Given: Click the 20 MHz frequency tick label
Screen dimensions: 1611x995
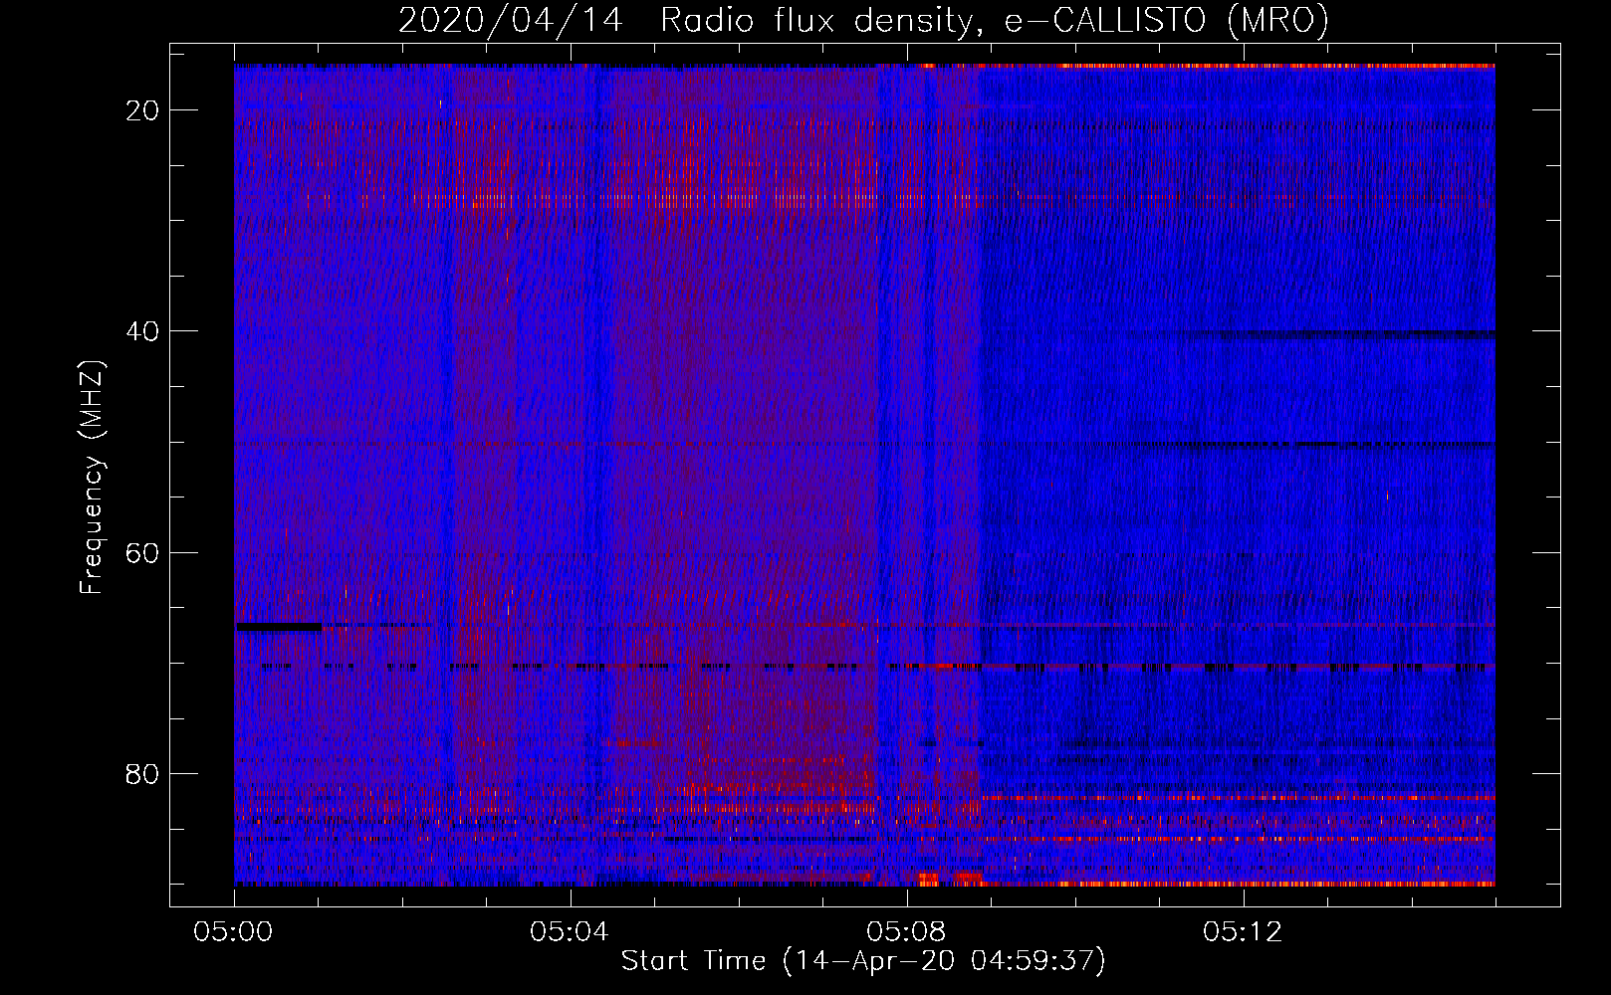Looking at the screenshot, I should click(142, 110).
